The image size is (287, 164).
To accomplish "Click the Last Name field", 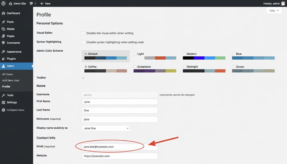I will (120, 110).
